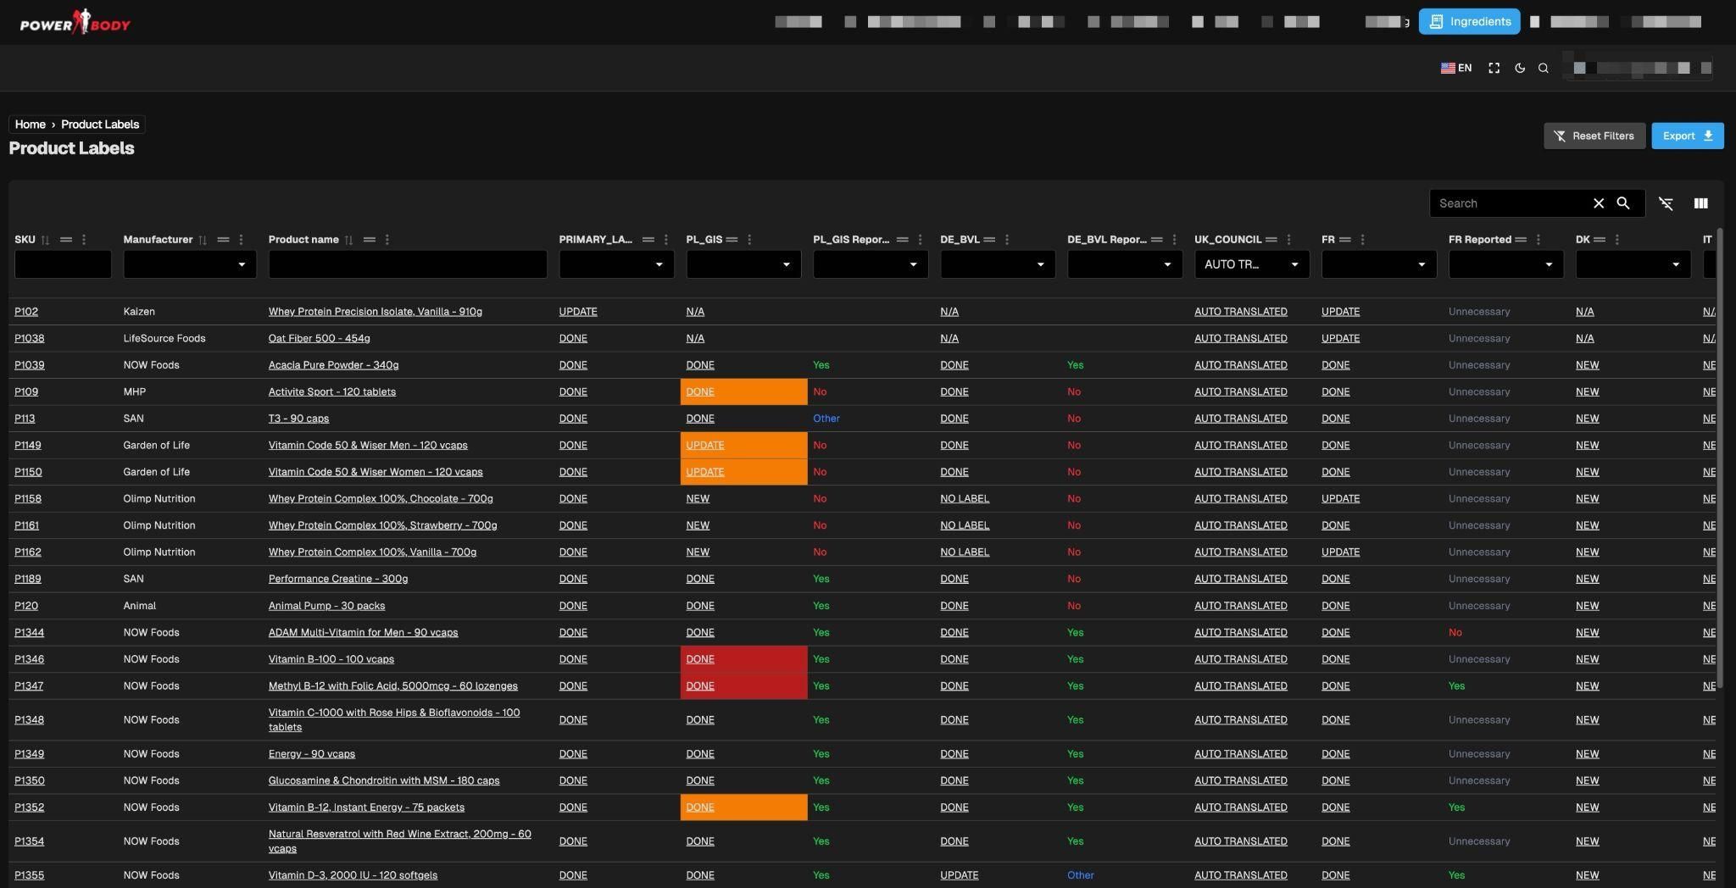Open the UK_COUNCIL filter dropdown

click(1294, 264)
